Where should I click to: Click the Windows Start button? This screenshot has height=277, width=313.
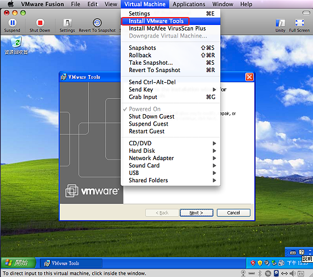(18, 263)
